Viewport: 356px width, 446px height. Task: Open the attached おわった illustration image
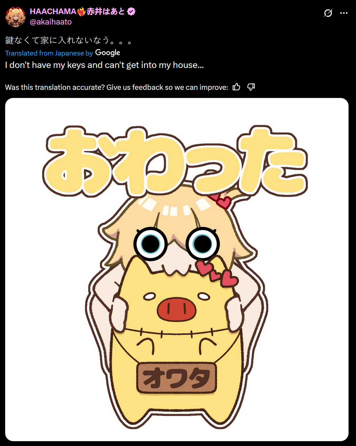pyautogui.click(x=177, y=270)
